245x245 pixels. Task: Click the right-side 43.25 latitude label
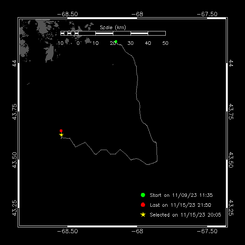(x=231, y=207)
